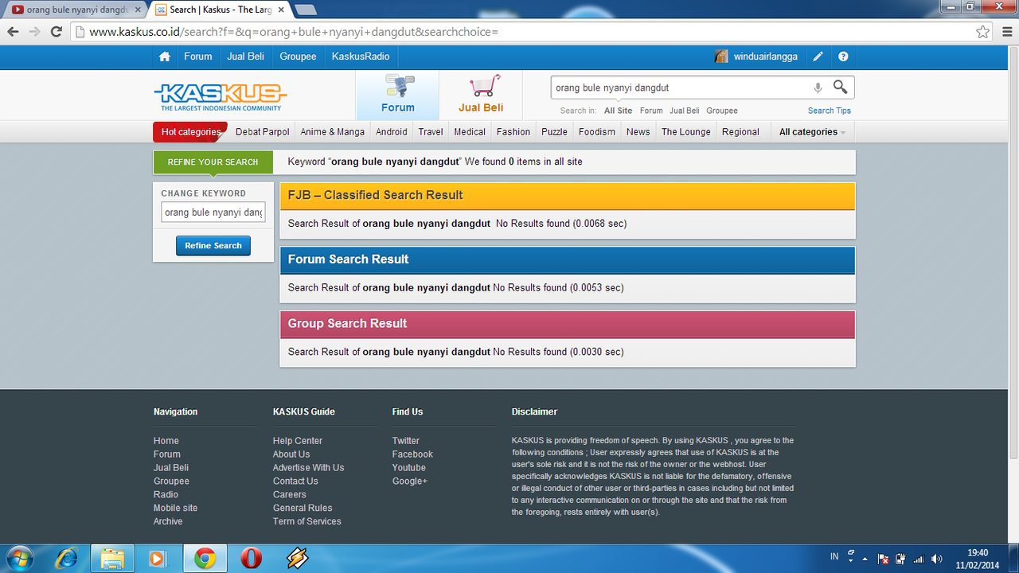Click the home icon in Kaskus top bar

point(165,57)
